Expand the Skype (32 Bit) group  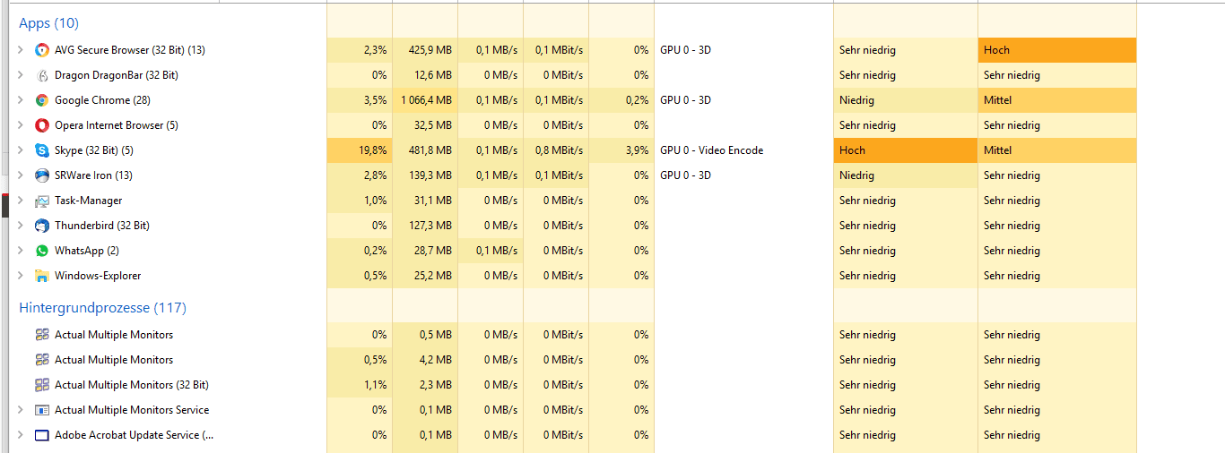(21, 150)
